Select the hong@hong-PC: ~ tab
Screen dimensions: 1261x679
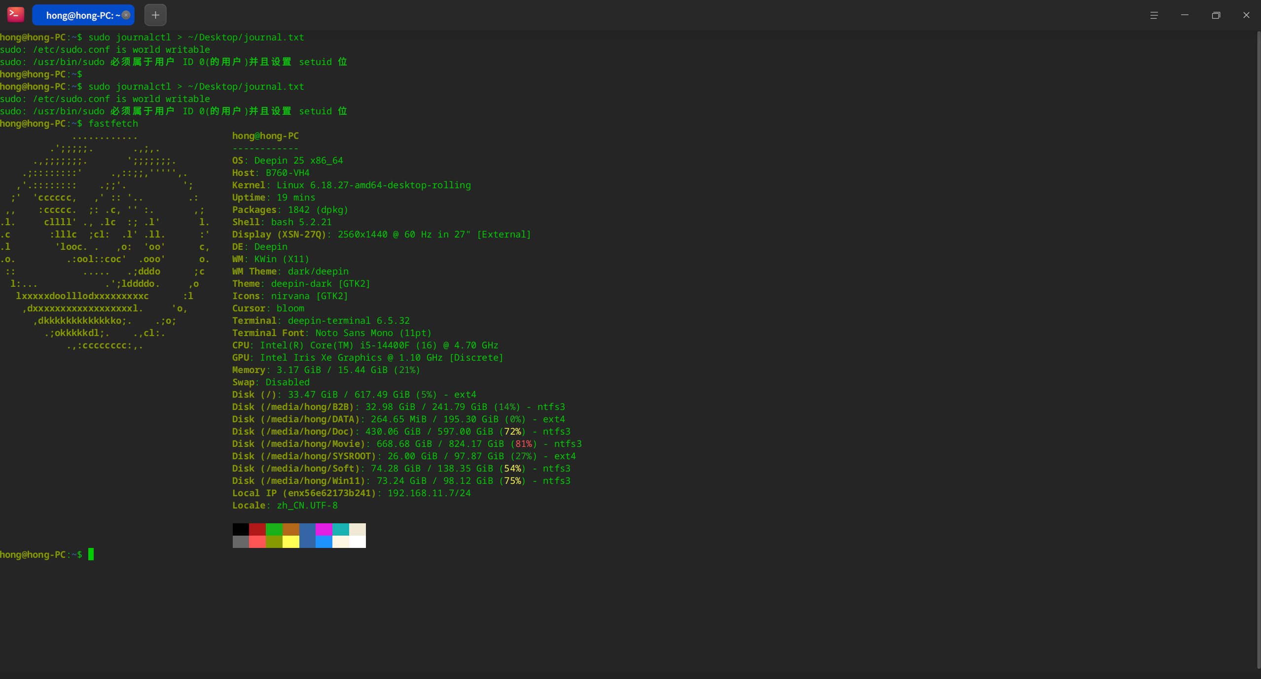coord(83,15)
